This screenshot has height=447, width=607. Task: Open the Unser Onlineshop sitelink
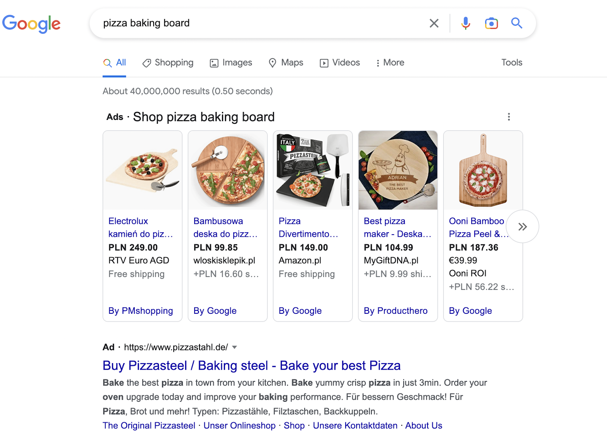pos(239,426)
